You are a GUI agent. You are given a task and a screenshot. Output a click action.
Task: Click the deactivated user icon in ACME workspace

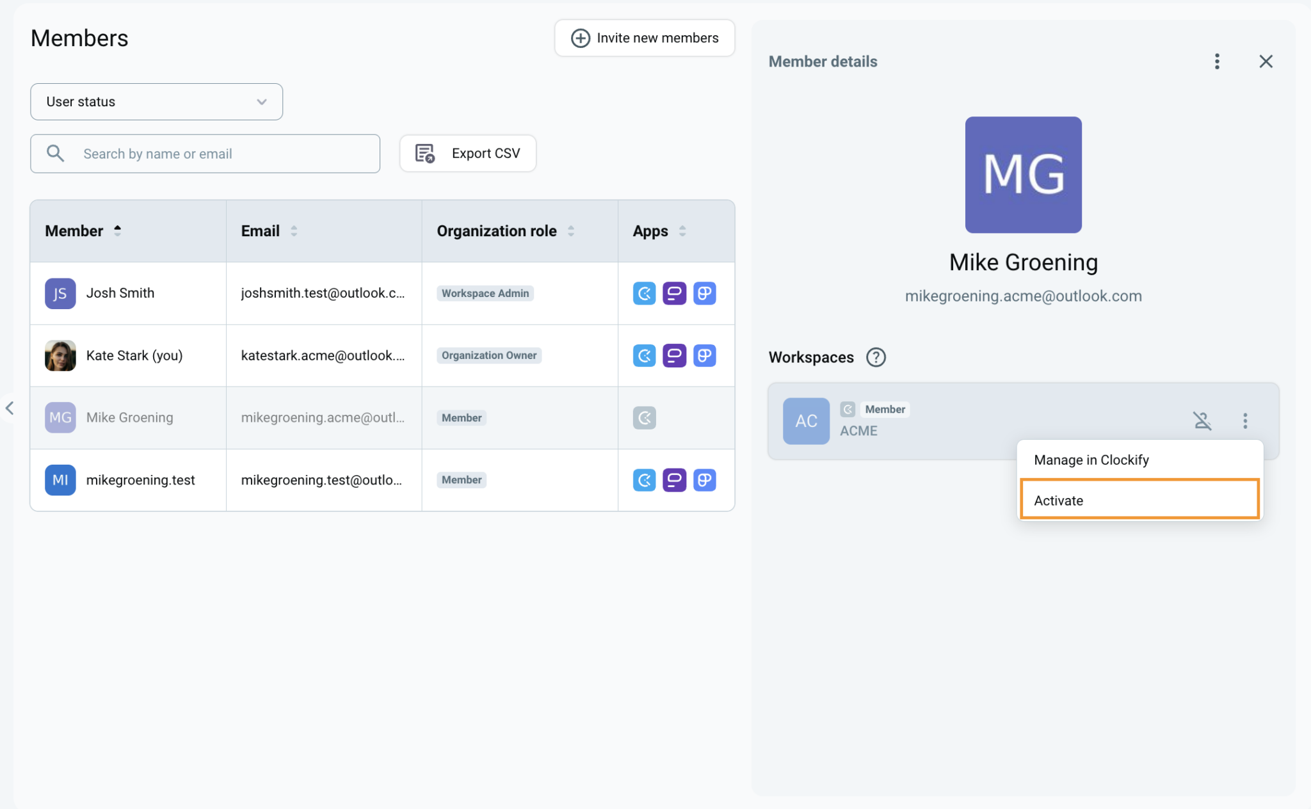coord(1202,421)
